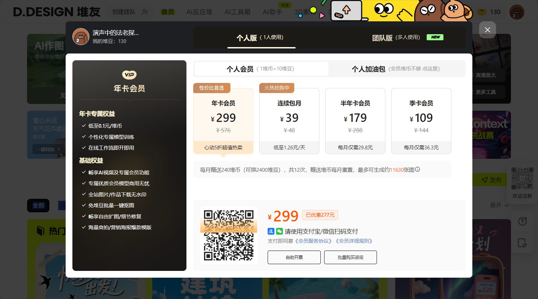Click the 火热抢购中 label
The image size is (538, 299).
pos(277,88)
